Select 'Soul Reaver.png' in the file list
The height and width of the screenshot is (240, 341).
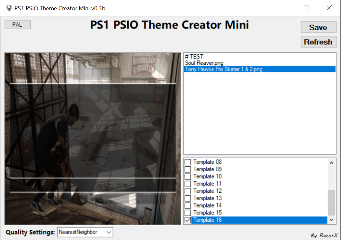pyautogui.click(x=260, y=63)
